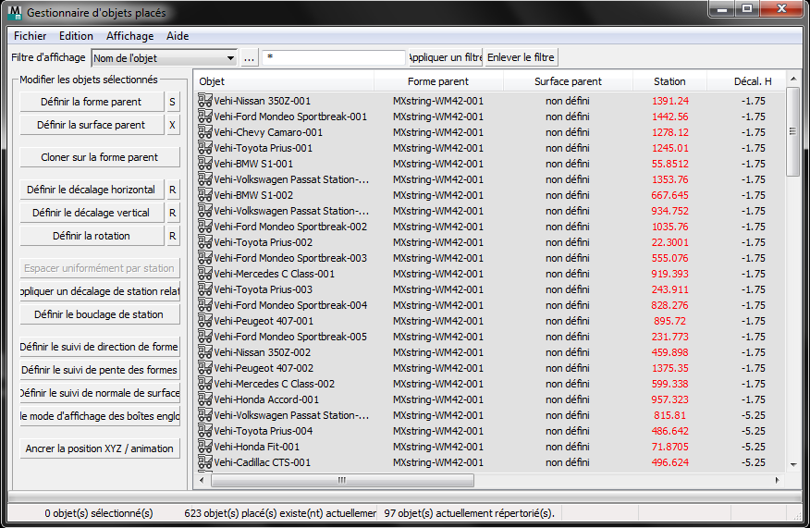Click the vehicle icon beside Vehi-Cadillac CTS-001
The height and width of the screenshot is (528, 810).
click(x=205, y=461)
